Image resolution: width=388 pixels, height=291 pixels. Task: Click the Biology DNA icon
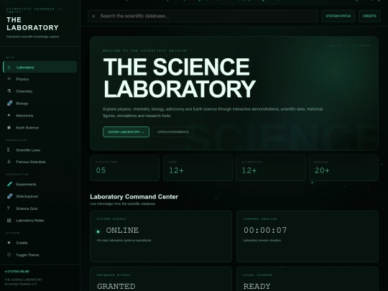point(9,103)
